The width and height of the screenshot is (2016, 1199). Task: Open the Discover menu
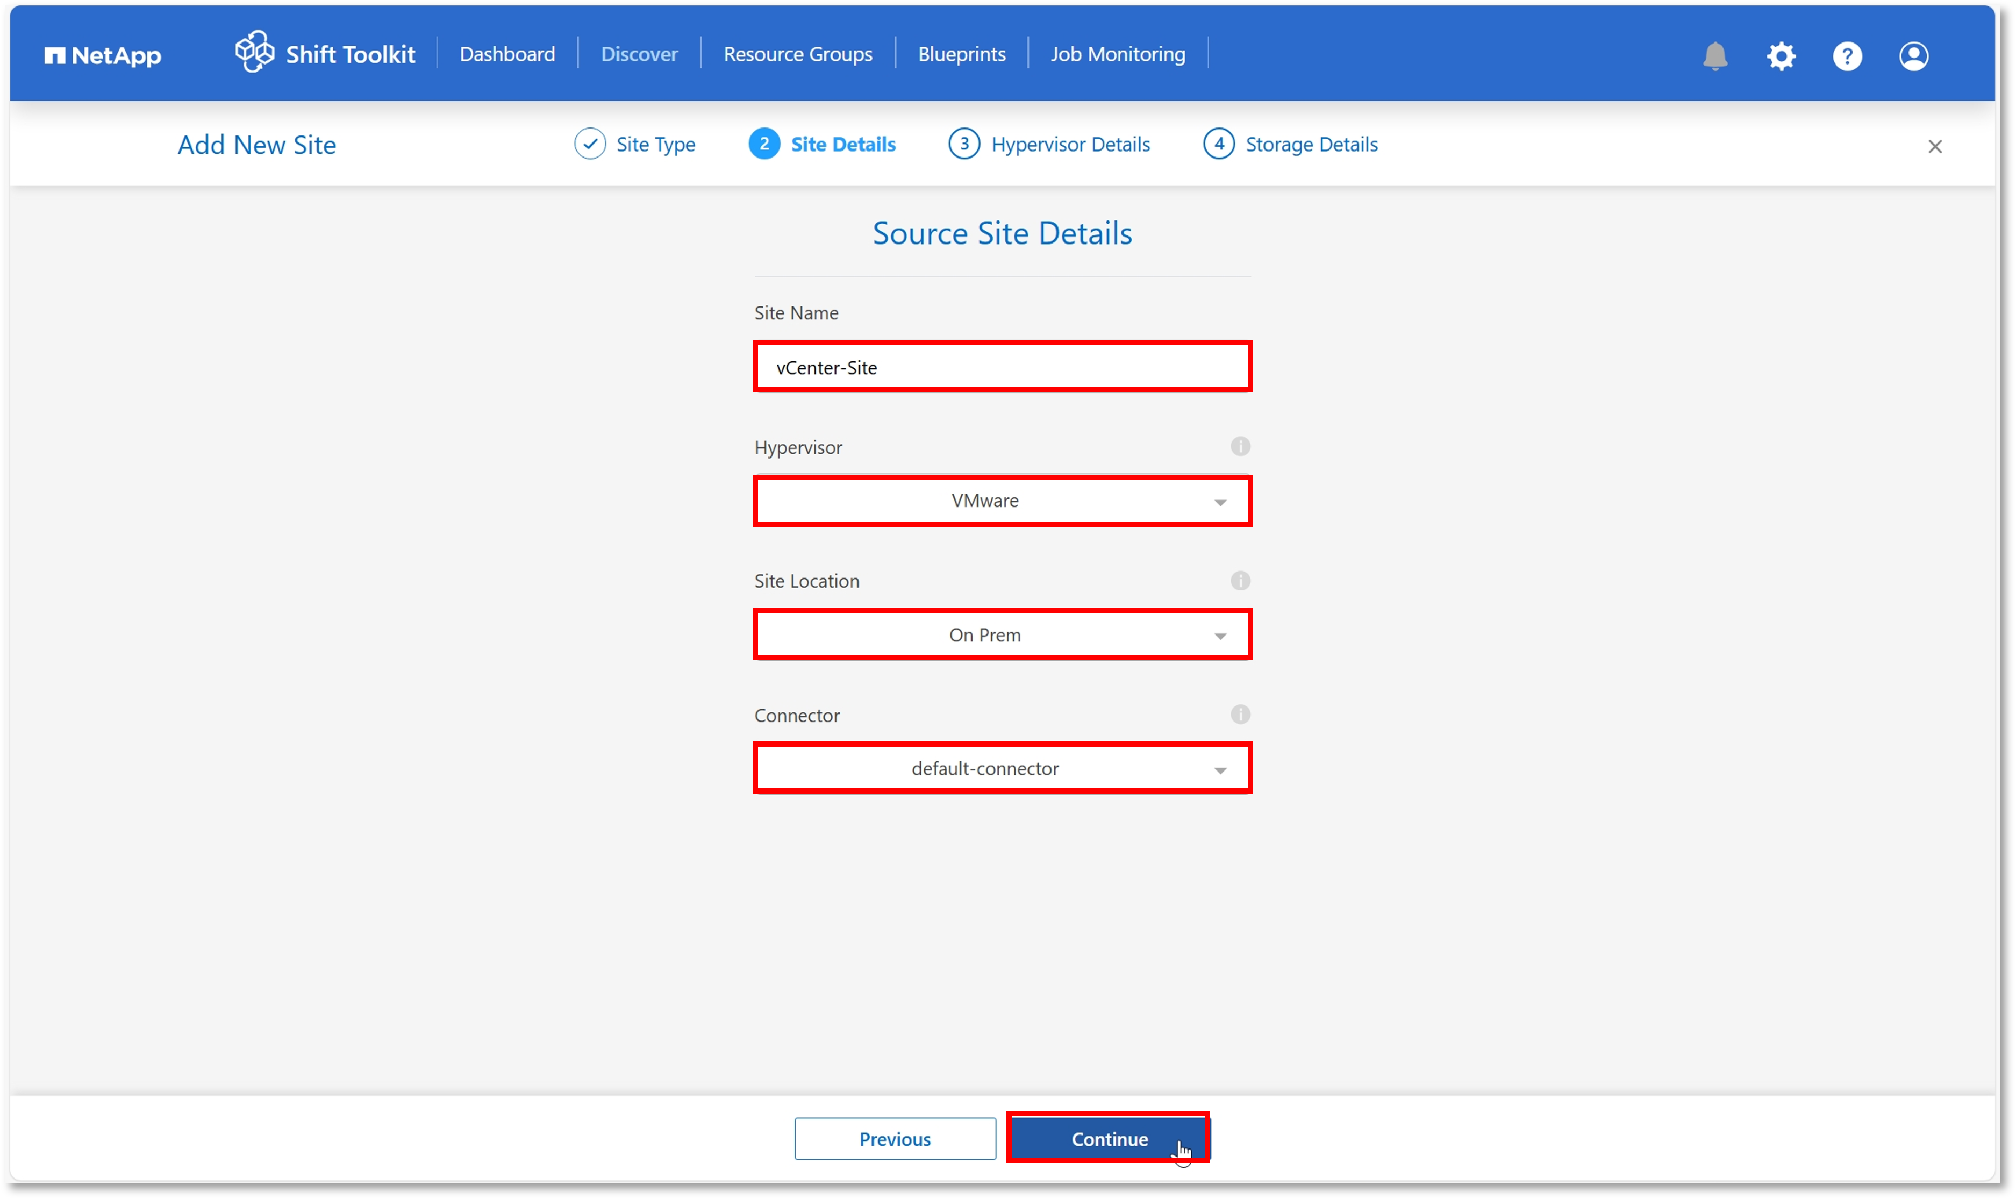pyautogui.click(x=639, y=54)
